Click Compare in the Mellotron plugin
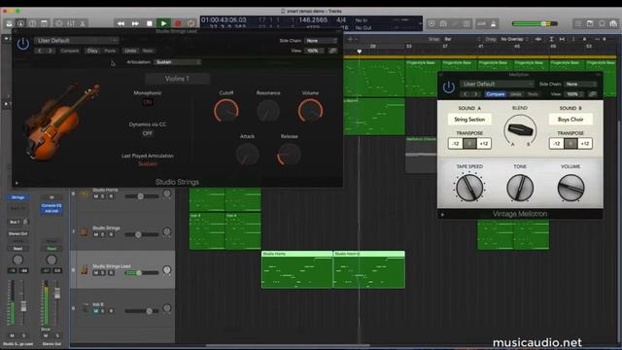 click(x=495, y=94)
